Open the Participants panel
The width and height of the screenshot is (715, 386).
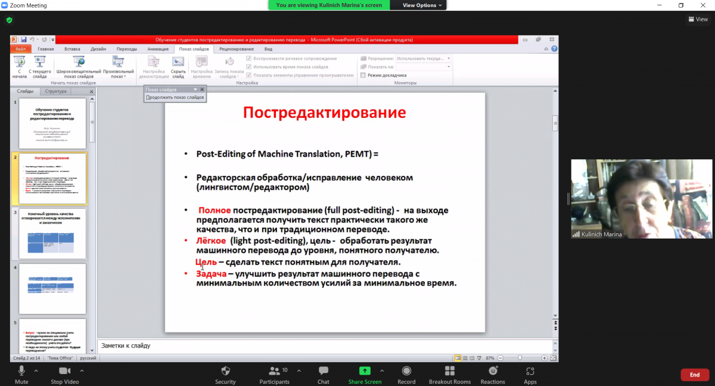point(274,375)
